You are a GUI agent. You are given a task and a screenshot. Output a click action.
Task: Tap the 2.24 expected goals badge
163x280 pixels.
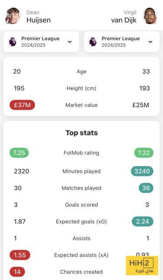coord(143,221)
